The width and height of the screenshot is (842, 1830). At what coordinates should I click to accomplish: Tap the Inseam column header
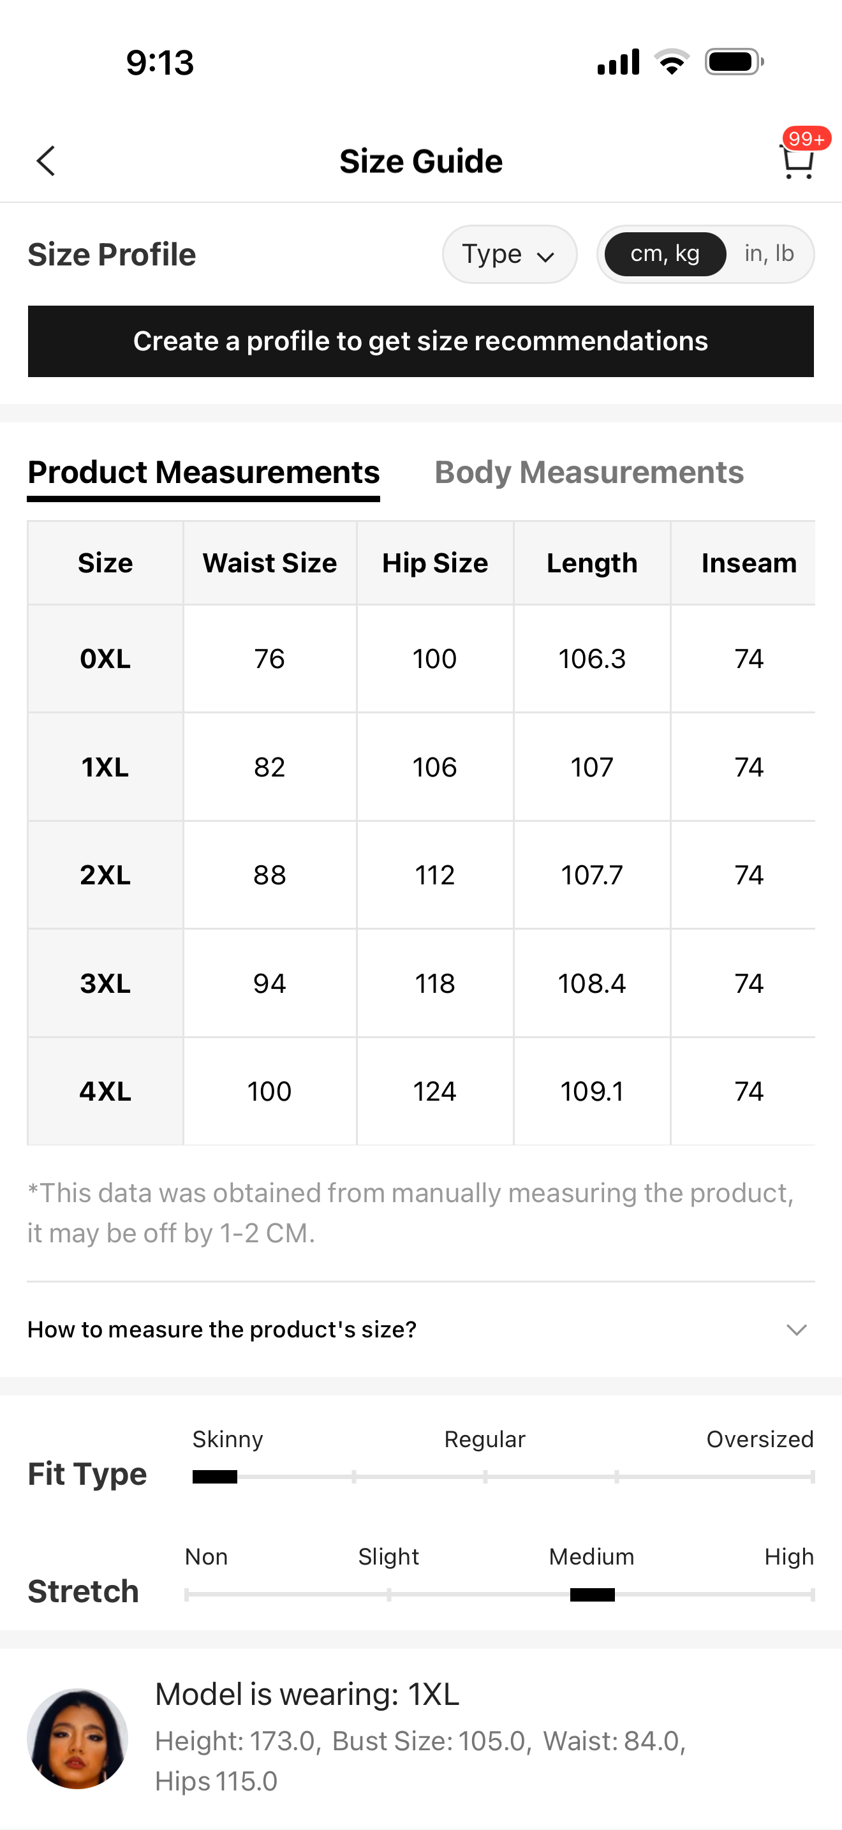(x=748, y=563)
